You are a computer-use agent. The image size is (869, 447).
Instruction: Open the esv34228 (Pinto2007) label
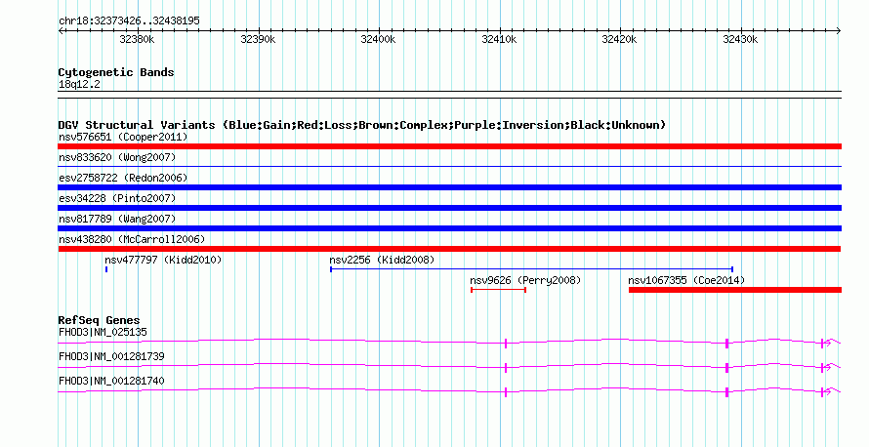[117, 198]
